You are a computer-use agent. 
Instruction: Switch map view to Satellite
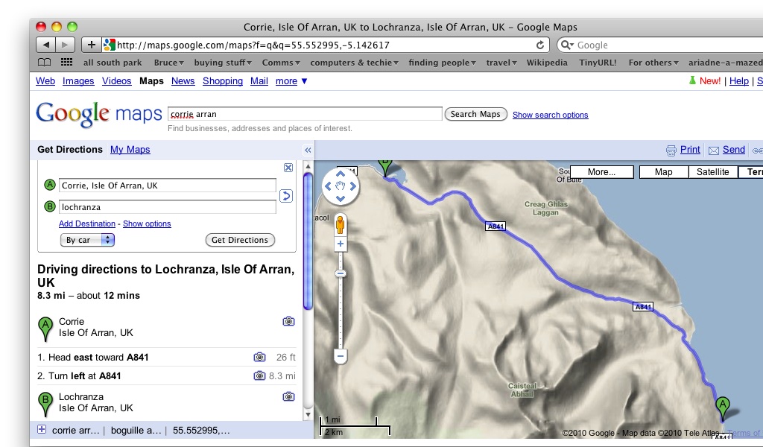712,172
